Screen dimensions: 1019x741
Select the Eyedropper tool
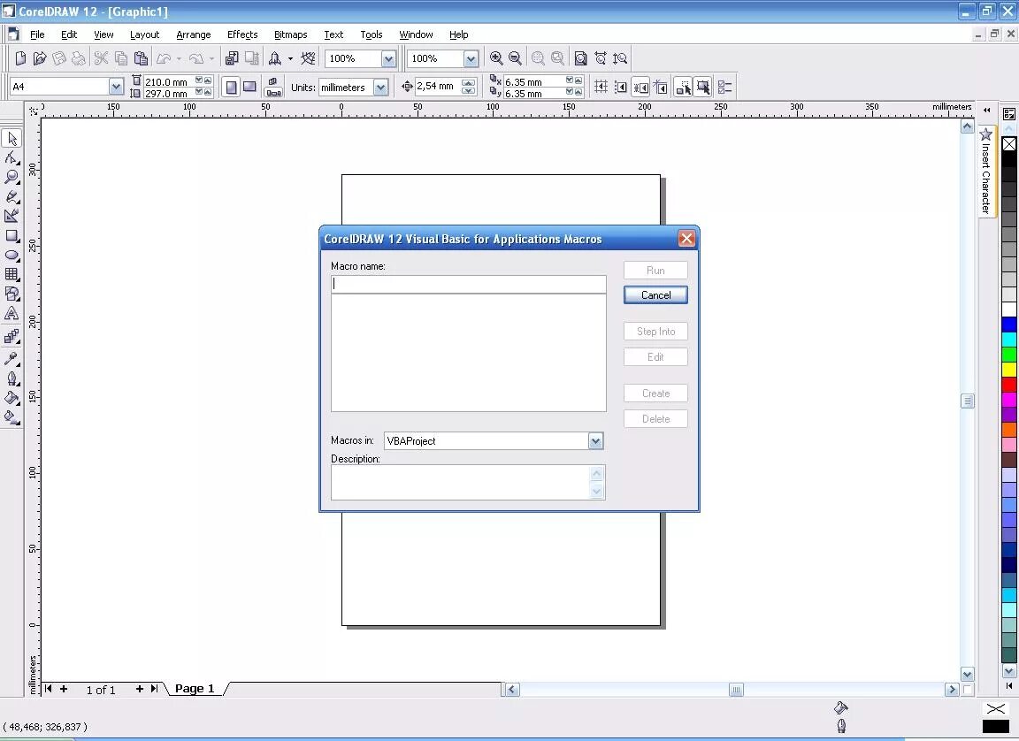[x=11, y=358]
